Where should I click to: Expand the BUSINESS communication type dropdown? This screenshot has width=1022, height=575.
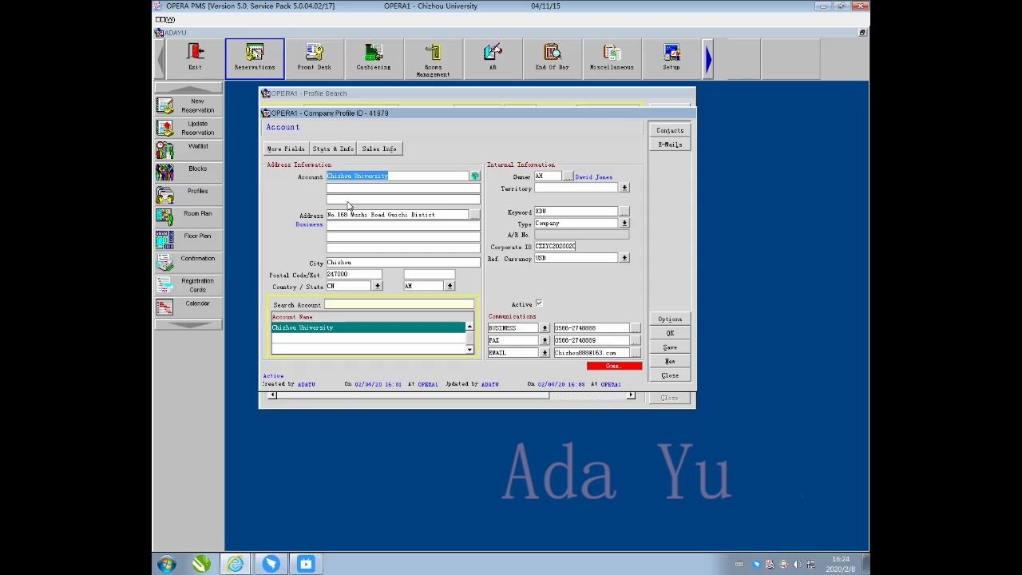click(x=545, y=328)
